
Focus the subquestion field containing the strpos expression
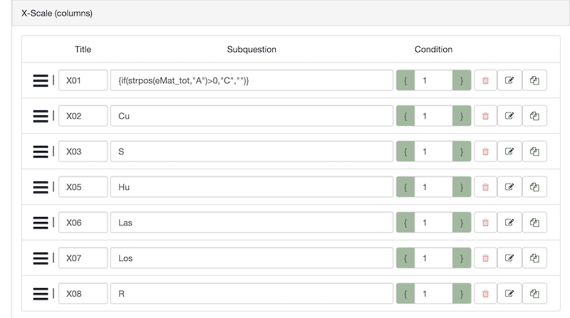point(251,81)
